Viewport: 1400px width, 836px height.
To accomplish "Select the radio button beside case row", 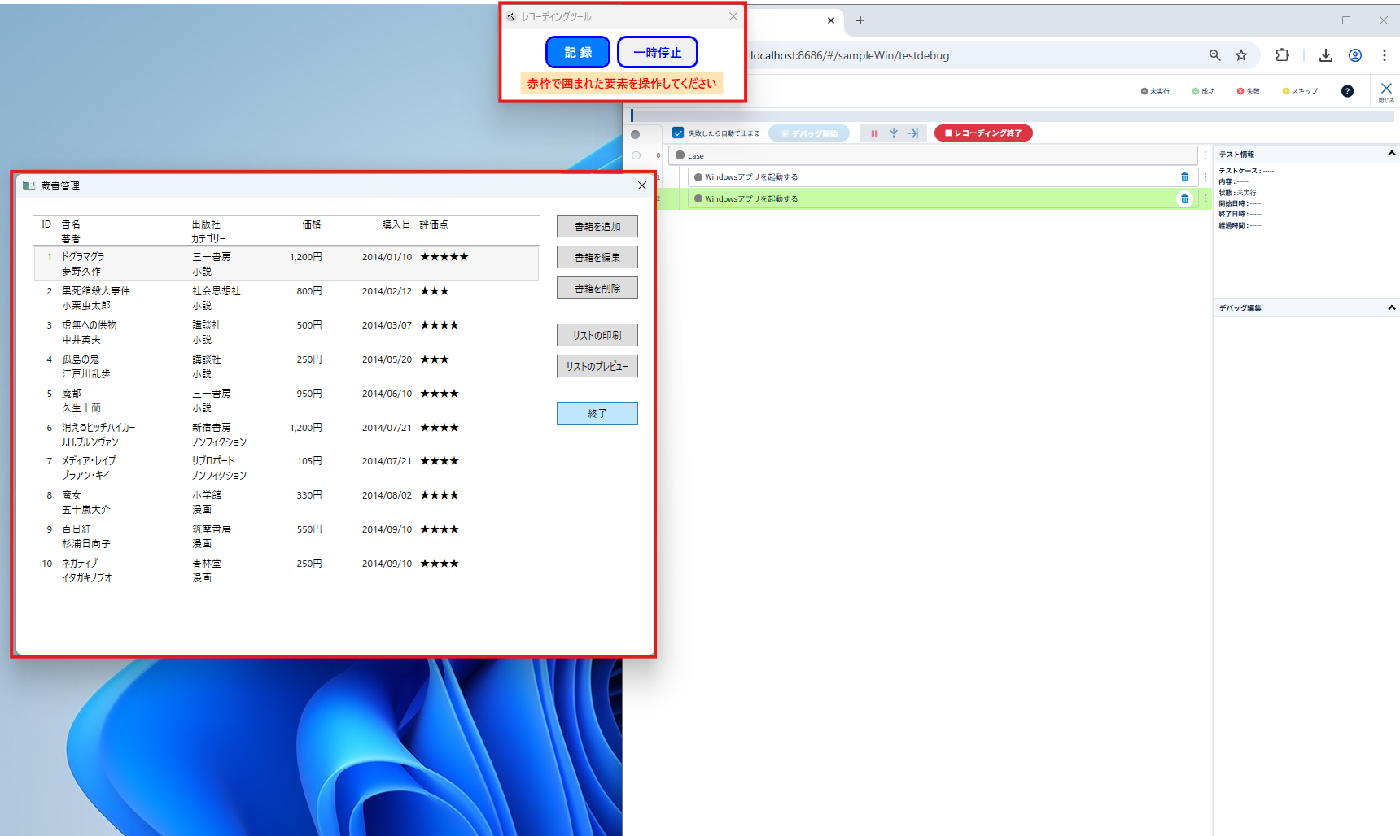I will [636, 155].
